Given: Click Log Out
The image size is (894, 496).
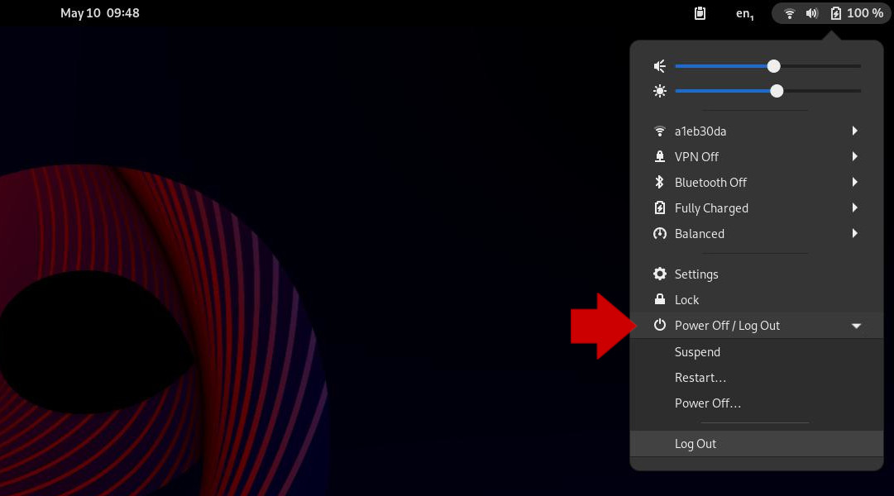Looking at the screenshot, I should [695, 443].
